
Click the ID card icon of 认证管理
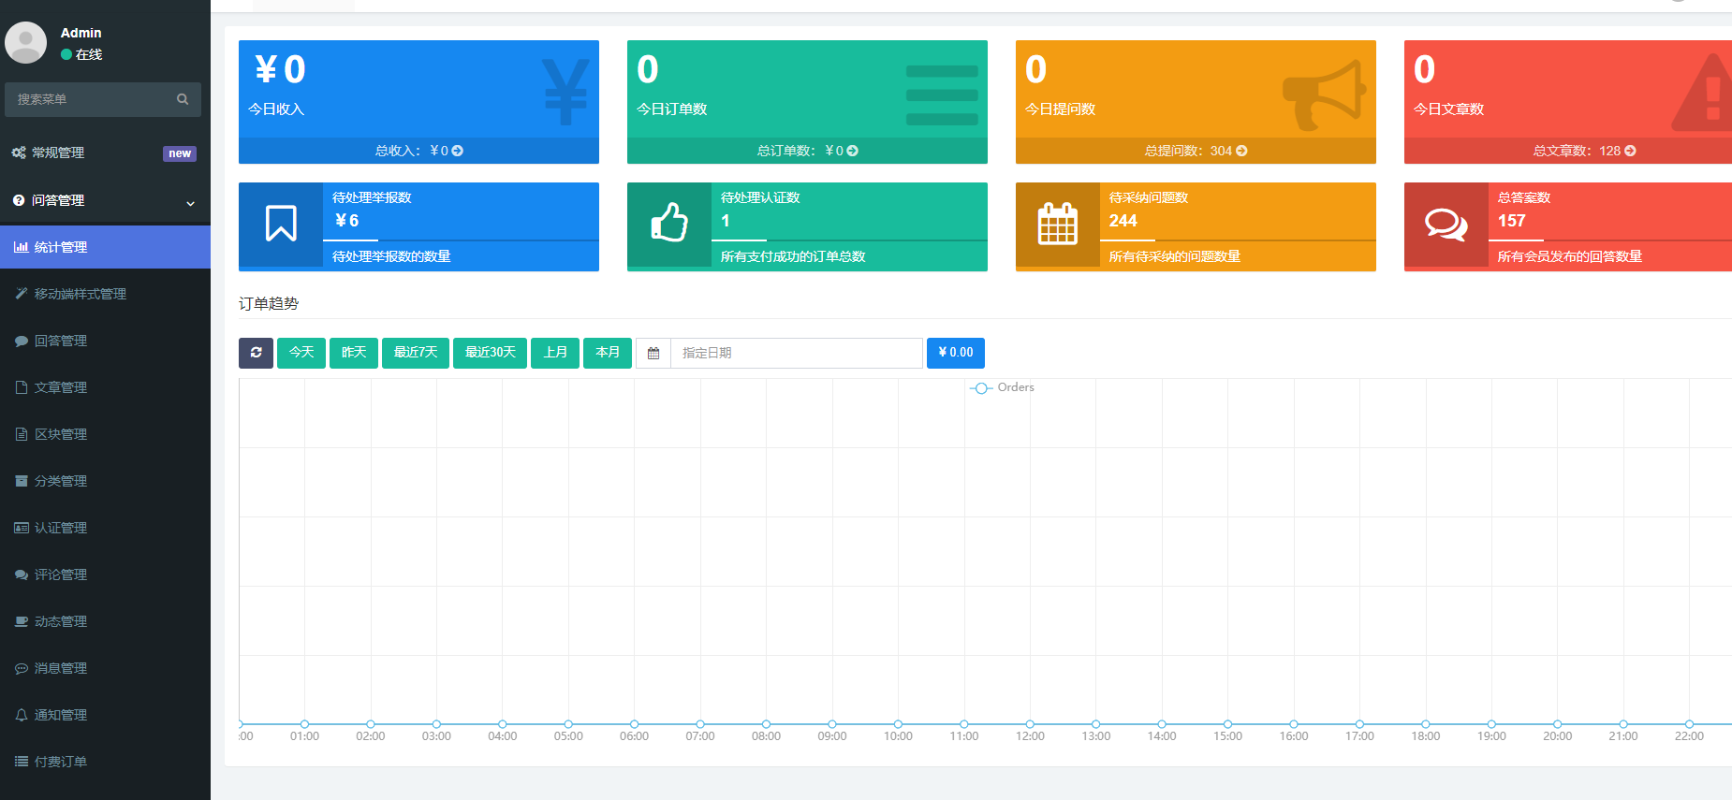point(21,528)
